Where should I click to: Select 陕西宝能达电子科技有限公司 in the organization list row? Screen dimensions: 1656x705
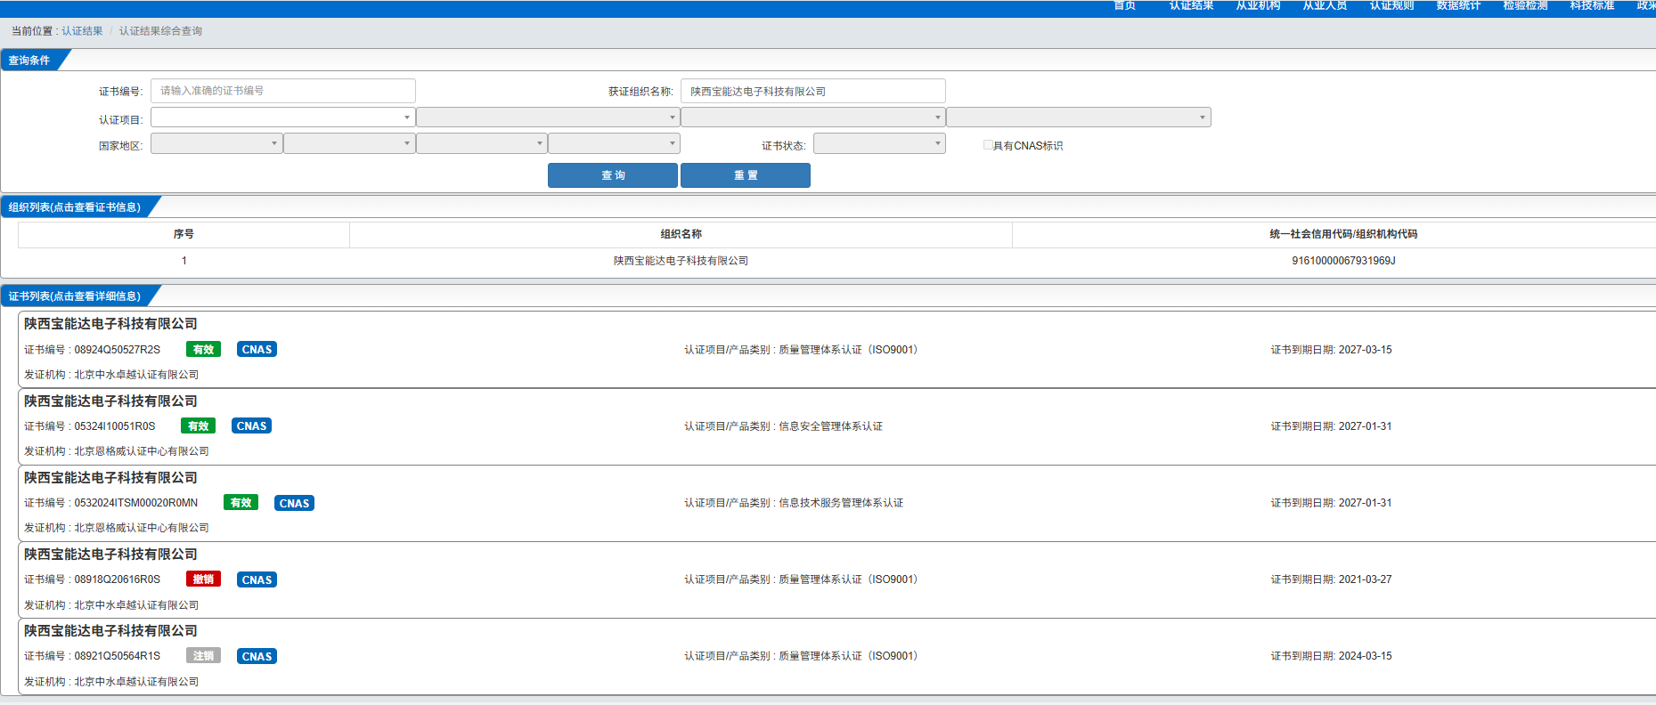681,261
